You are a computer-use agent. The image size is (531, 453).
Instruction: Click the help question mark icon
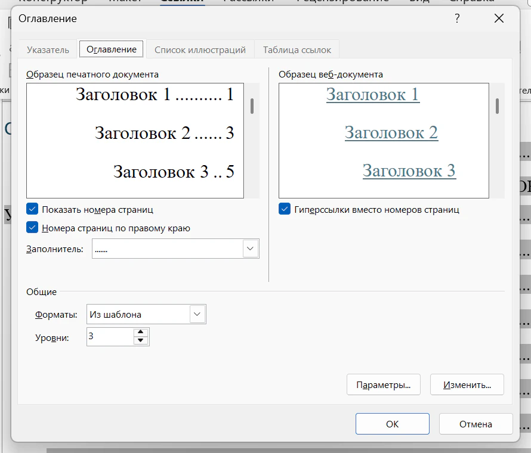(x=457, y=18)
